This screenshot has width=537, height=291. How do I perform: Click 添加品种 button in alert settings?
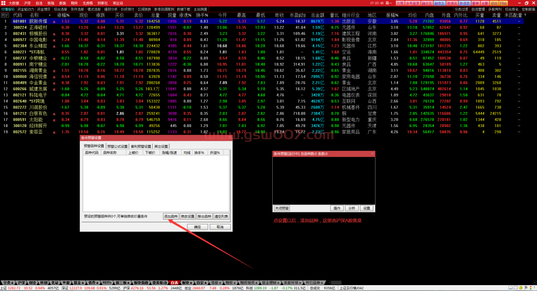click(x=171, y=216)
